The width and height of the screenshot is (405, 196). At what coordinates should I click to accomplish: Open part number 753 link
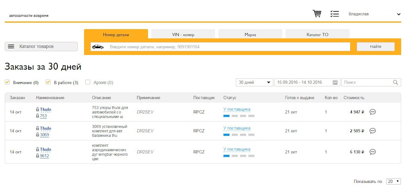[43, 116]
